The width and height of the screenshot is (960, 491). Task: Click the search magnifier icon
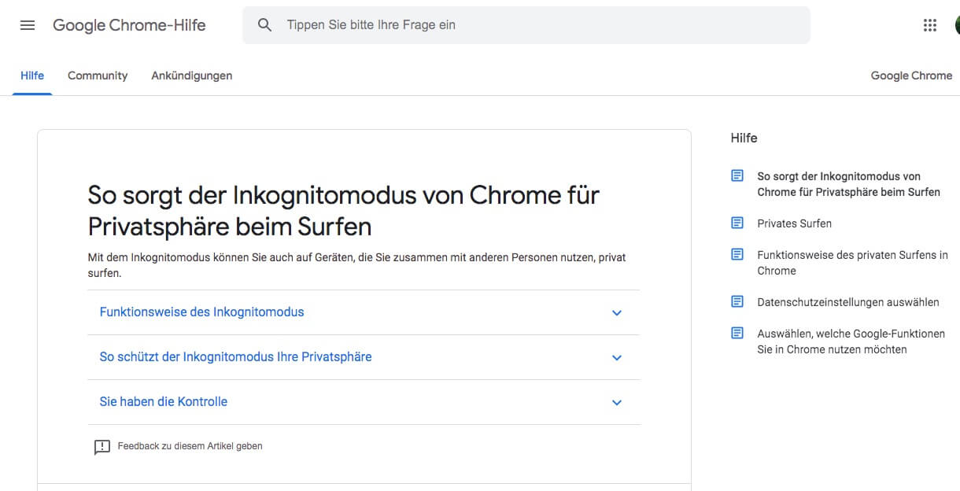point(265,25)
